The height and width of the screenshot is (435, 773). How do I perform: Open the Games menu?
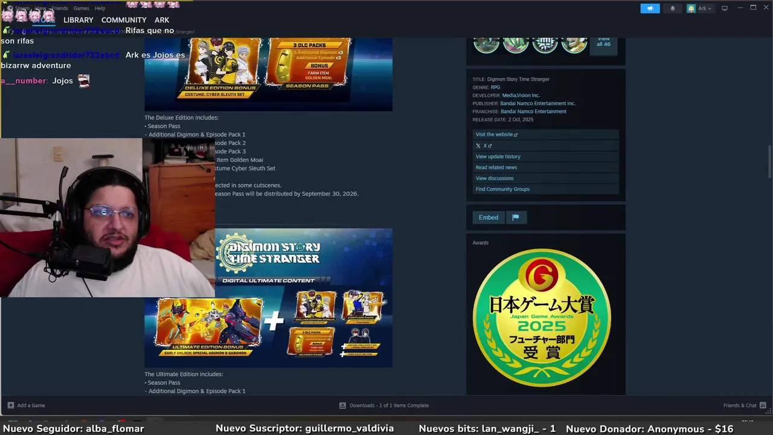81,8
